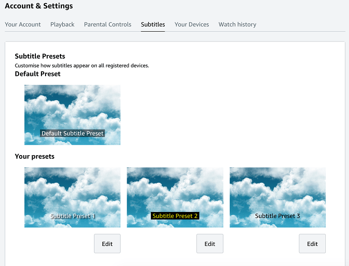Click Edit for Subtitle Preset 3
This screenshot has width=349, height=266.
312,244
